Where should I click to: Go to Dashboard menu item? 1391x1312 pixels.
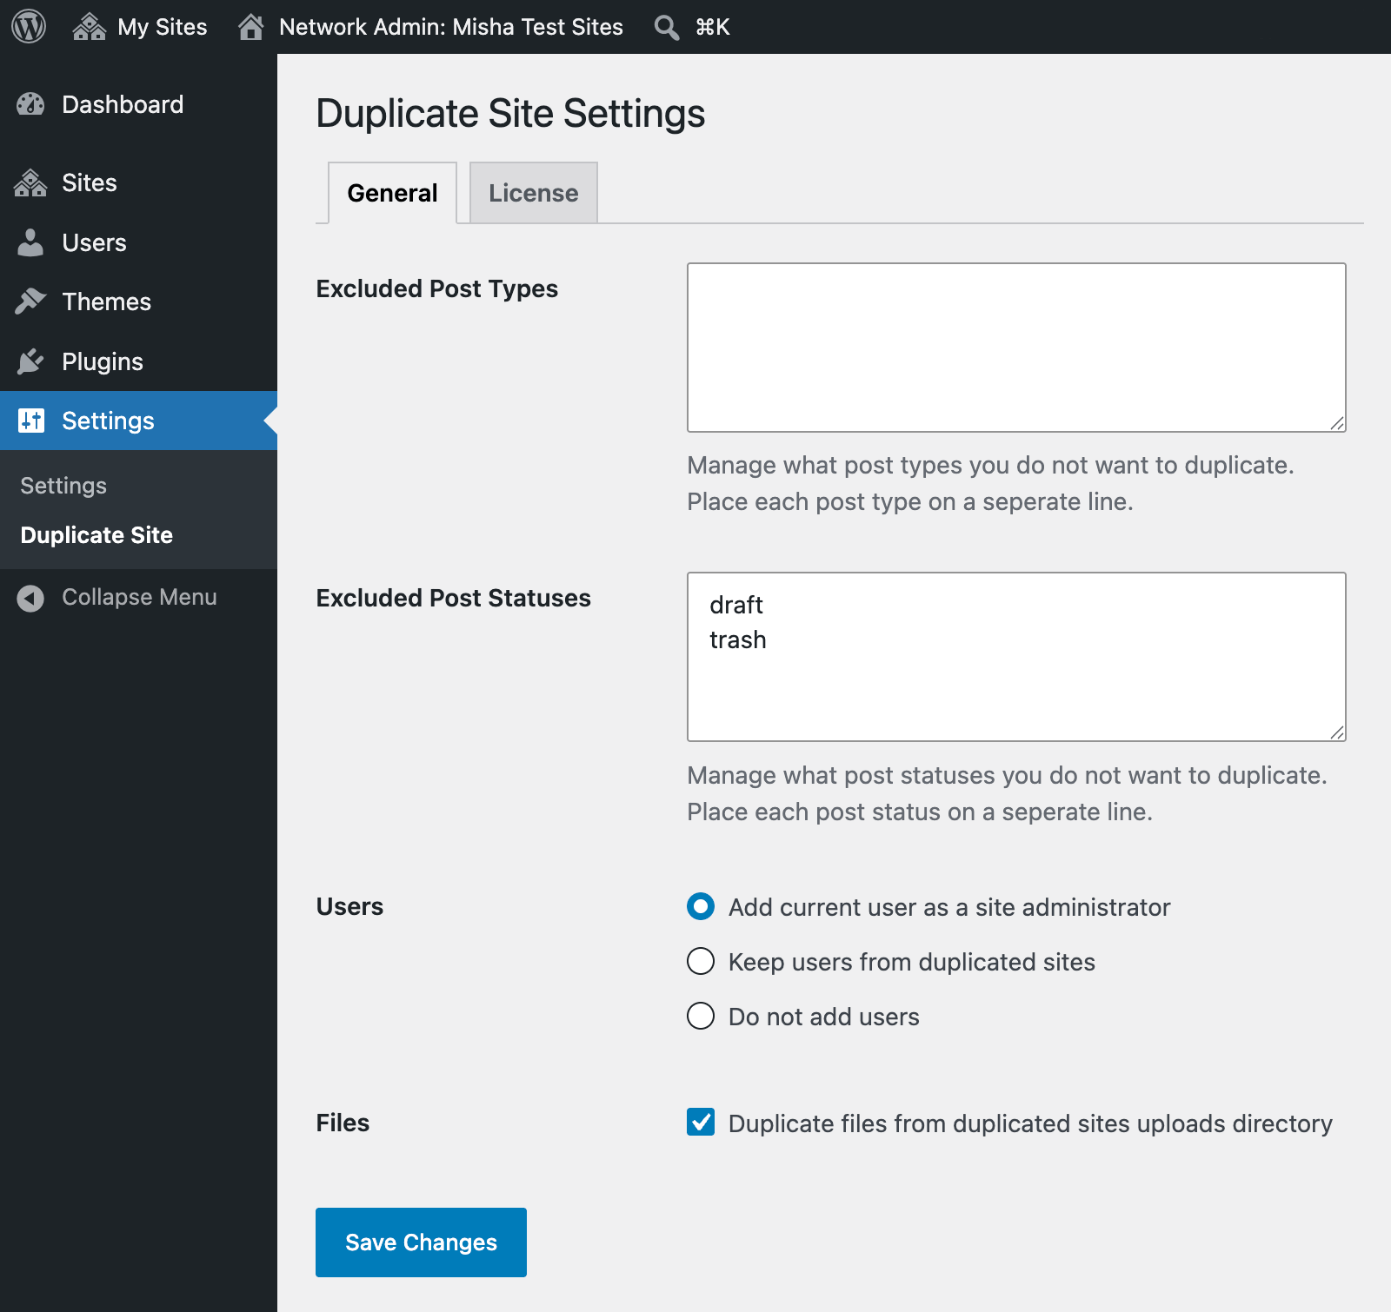click(x=123, y=104)
